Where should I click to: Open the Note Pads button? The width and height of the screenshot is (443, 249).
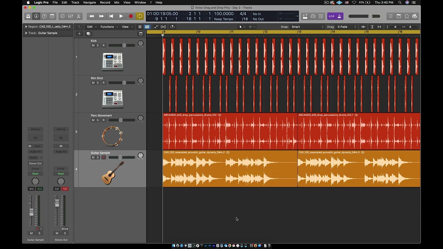[x=399, y=16]
